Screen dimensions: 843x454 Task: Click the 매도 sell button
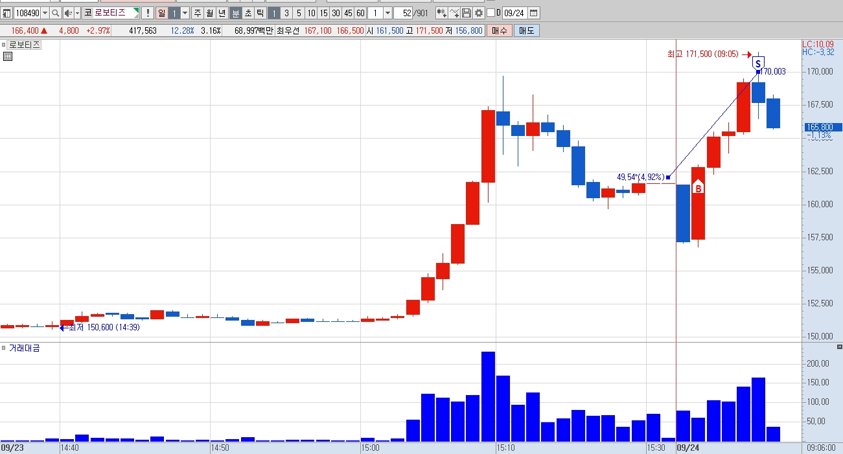click(525, 30)
